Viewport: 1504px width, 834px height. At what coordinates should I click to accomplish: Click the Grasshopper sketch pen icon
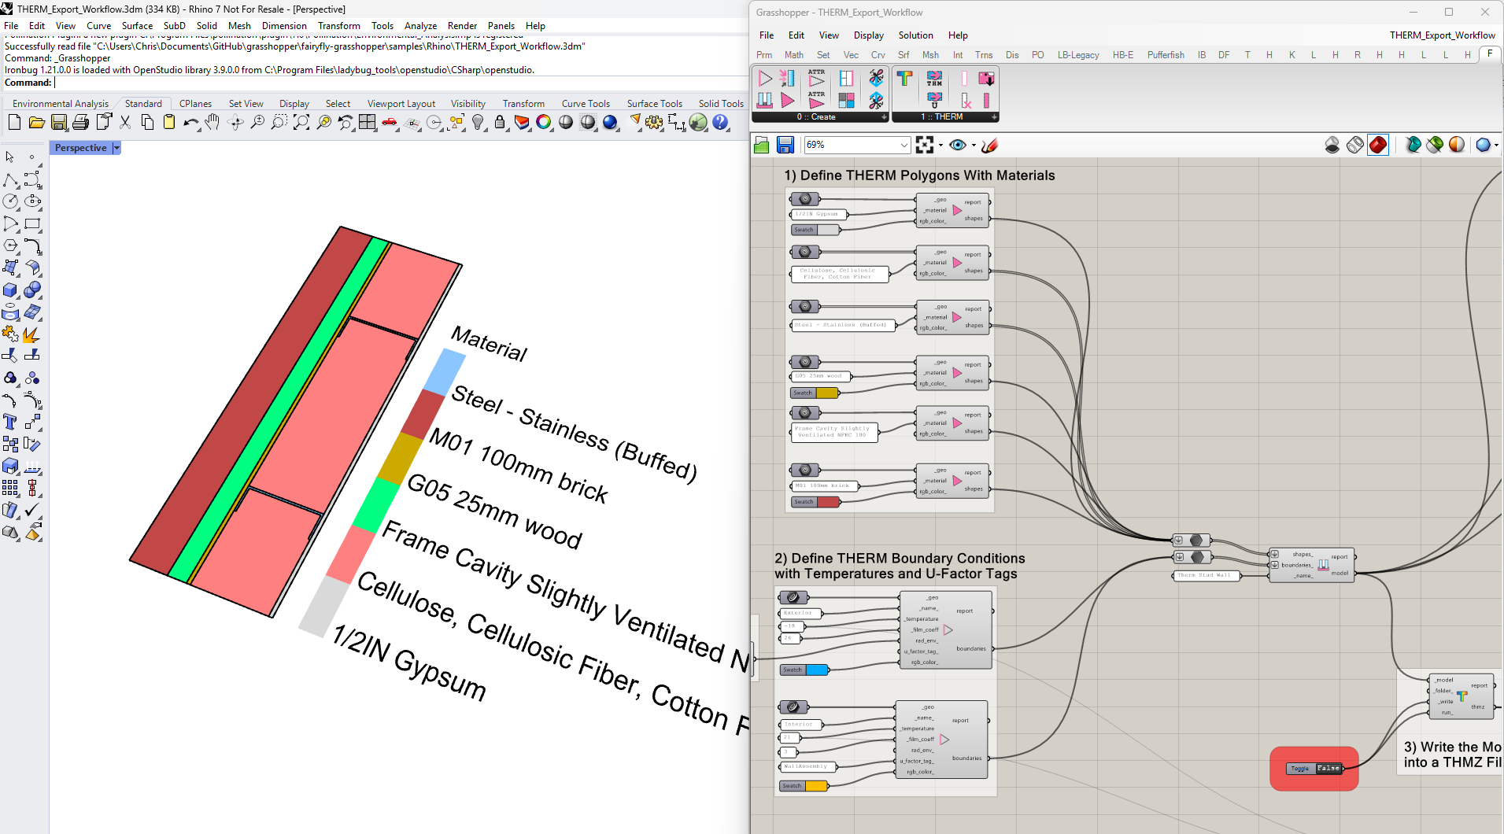(x=990, y=145)
